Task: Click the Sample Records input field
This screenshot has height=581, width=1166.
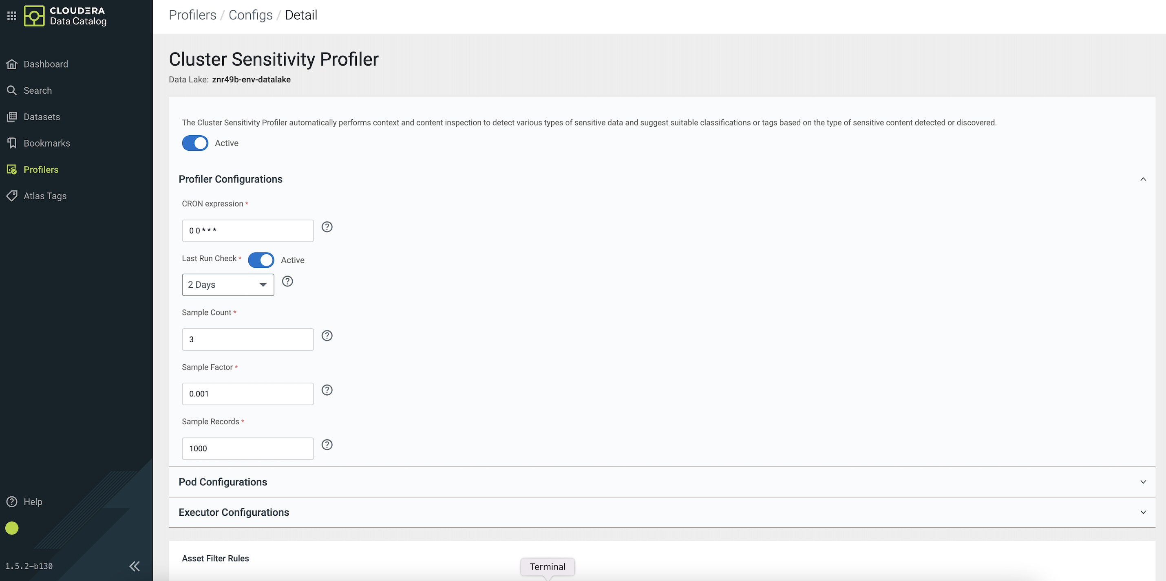Action: tap(247, 448)
